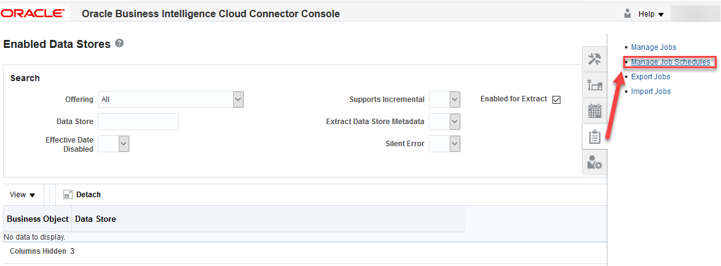Click the Manage Job Schedules link
Viewport: 721px width, 266px height.
671,62
